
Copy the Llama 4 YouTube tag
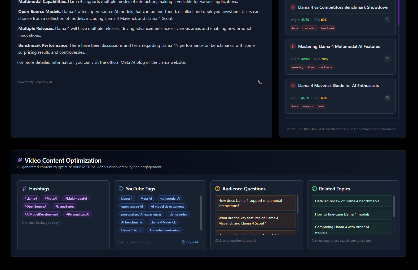point(127,199)
